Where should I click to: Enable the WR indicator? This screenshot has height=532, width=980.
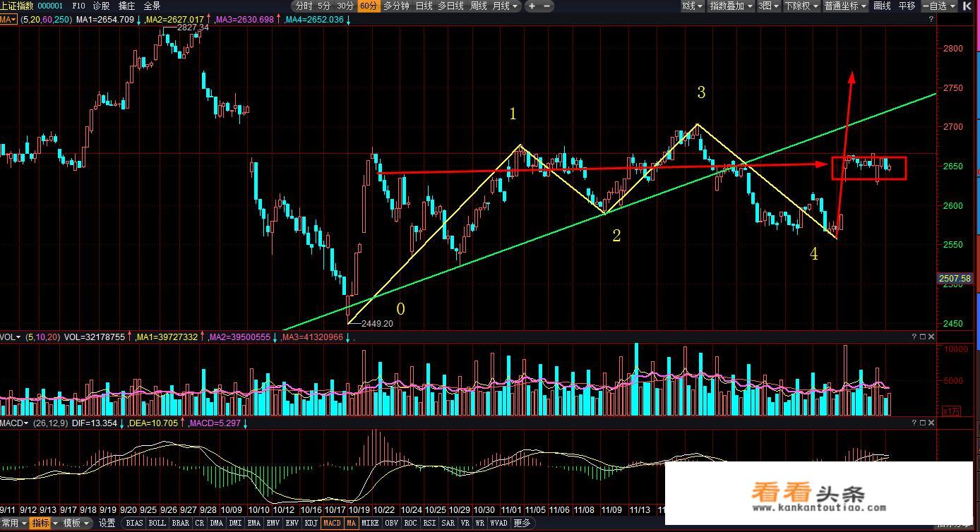click(x=480, y=524)
